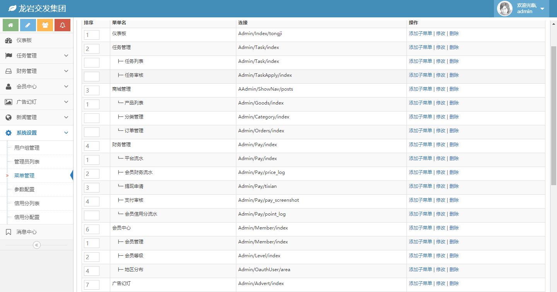
Task: Click the orange users group shortcut icon
Action: (45, 25)
